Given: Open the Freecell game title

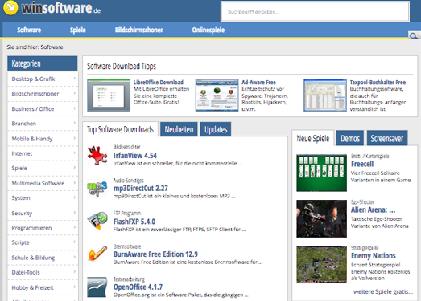Looking at the screenshot, I should [x=362, y=164].
